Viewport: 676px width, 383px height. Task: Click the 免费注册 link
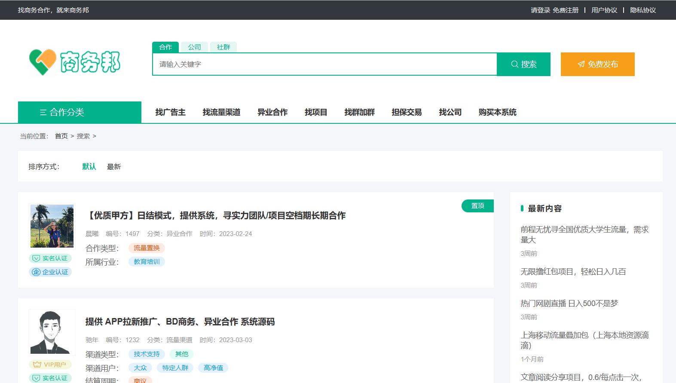(566, 10)
